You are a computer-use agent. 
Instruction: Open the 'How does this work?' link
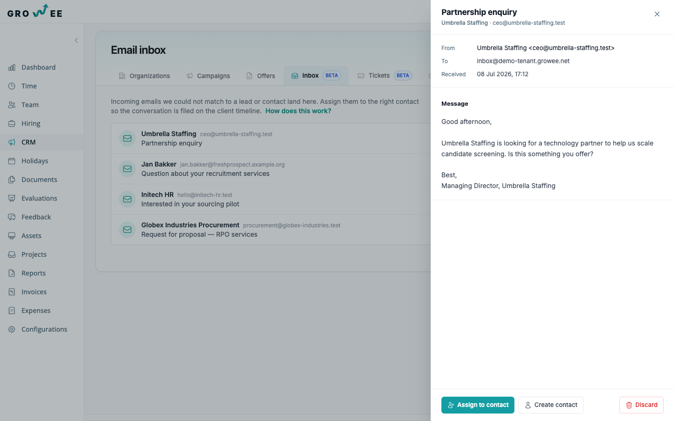pos(298,111)
